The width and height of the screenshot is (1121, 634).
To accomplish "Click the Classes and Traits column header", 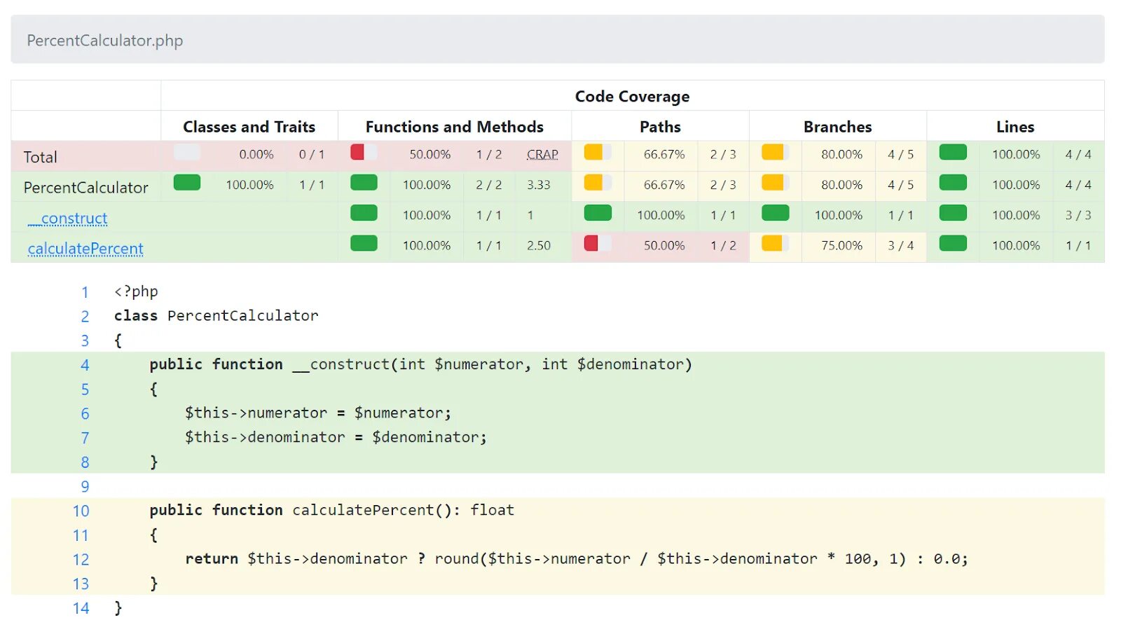I will pos(249,127).
